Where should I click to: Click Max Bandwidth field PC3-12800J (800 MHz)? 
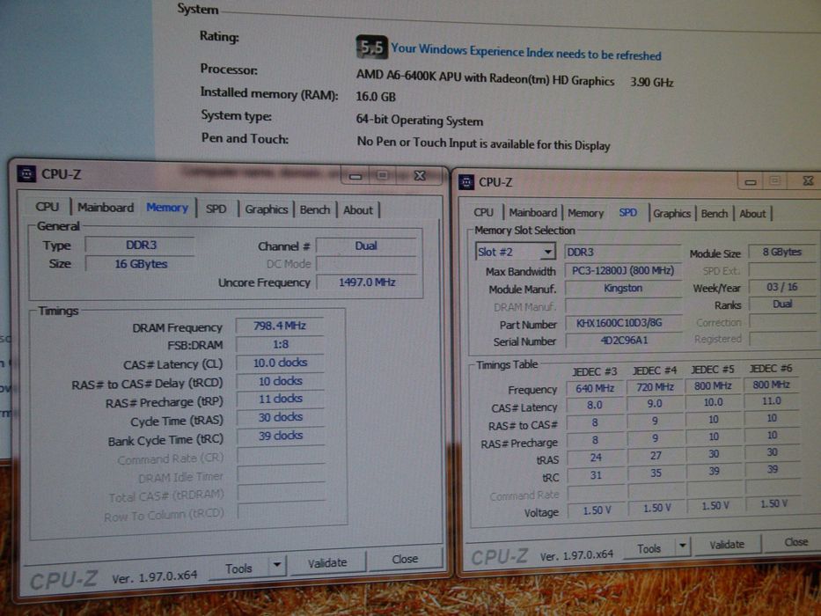[622, 271]
